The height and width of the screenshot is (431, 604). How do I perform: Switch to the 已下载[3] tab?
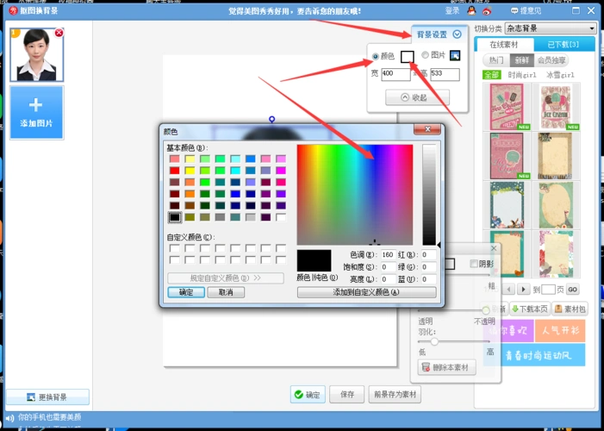pos(560,44)
